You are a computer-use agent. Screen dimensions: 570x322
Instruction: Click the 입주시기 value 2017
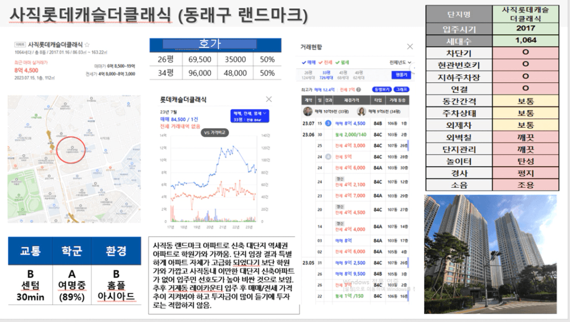526,28
